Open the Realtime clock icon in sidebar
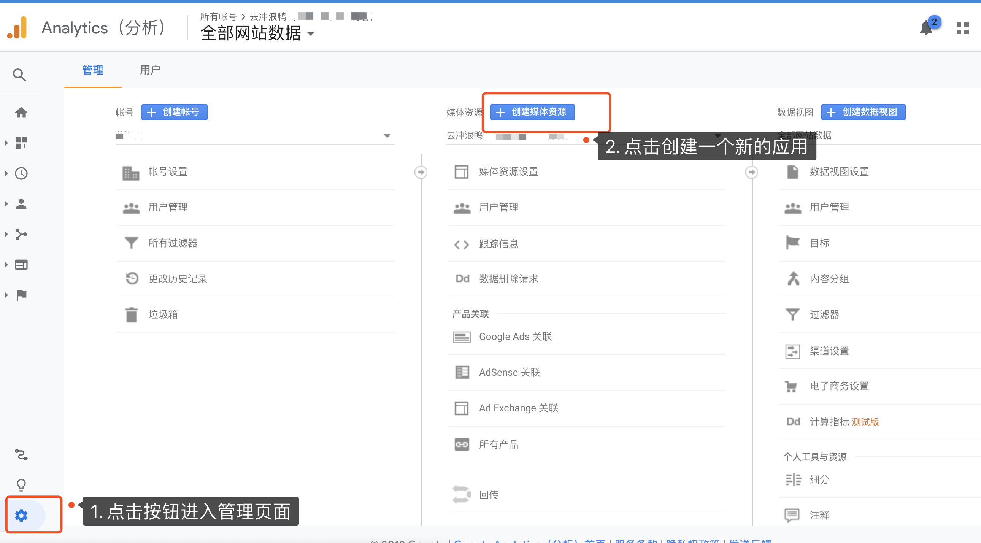The height and width of the screenshot is (543, 981). 21,174
